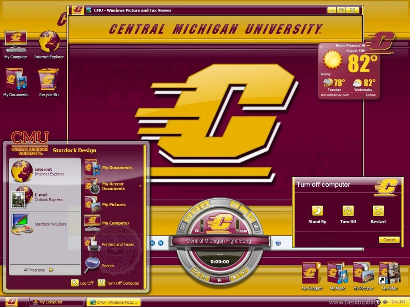Screen dimensions: 410x307
Task: Open Extras in weather widget
Action: click(370, 95)
